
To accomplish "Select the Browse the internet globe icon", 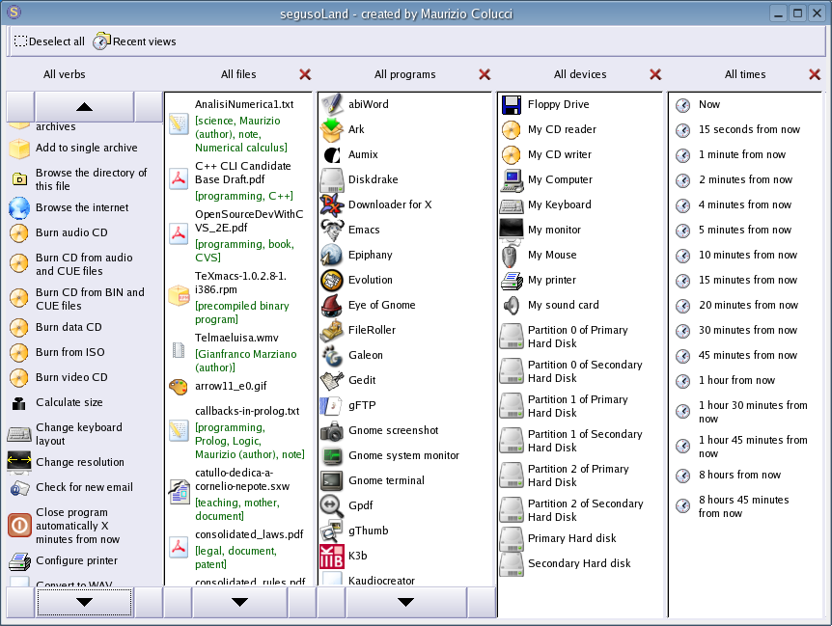I will (x=19, y=207).
